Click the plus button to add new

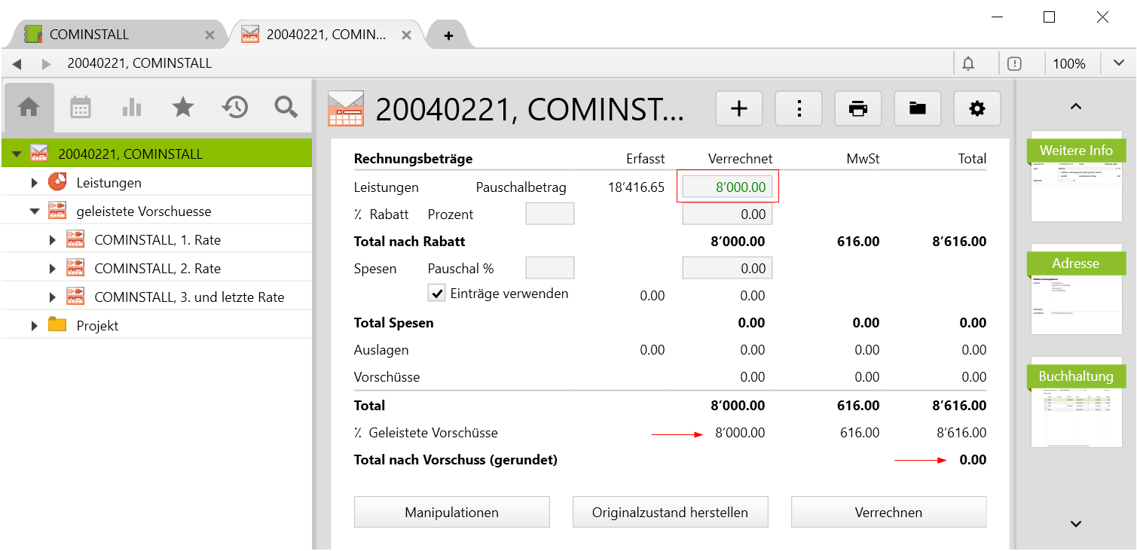point(739,109)
